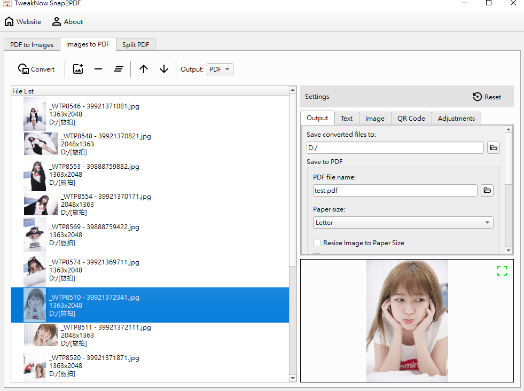Click file list scrollbar down arrow

(293, 378)
